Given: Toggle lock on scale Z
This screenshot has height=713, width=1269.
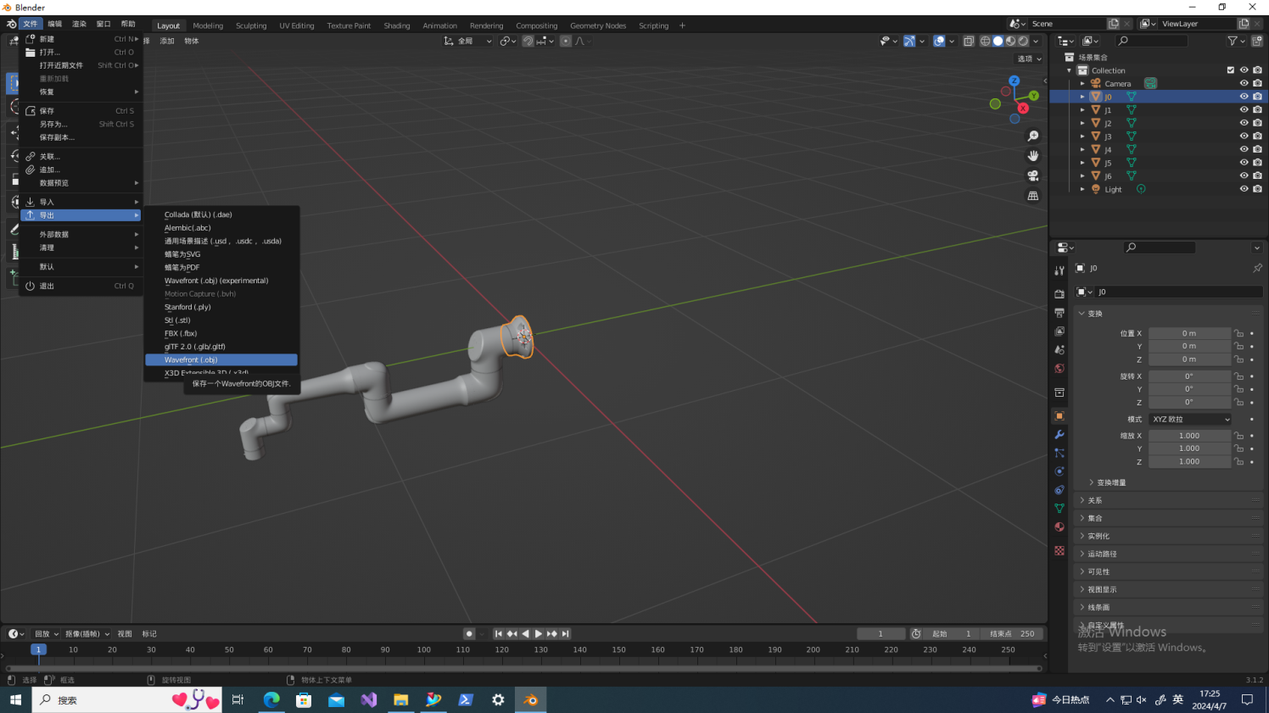Looking at the screenshot, I should (x=1239, y=462).
